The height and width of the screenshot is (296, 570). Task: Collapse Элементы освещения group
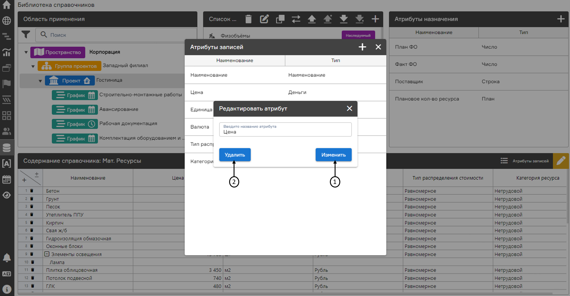pos(47,254)
